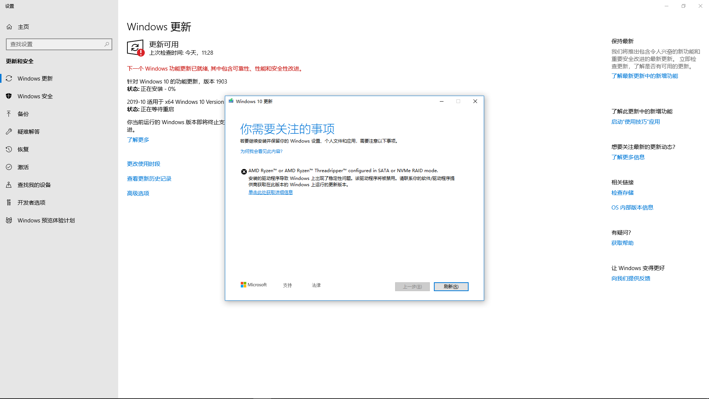
Task: Click the 更新可用 heading
Action: click(164, 44)
